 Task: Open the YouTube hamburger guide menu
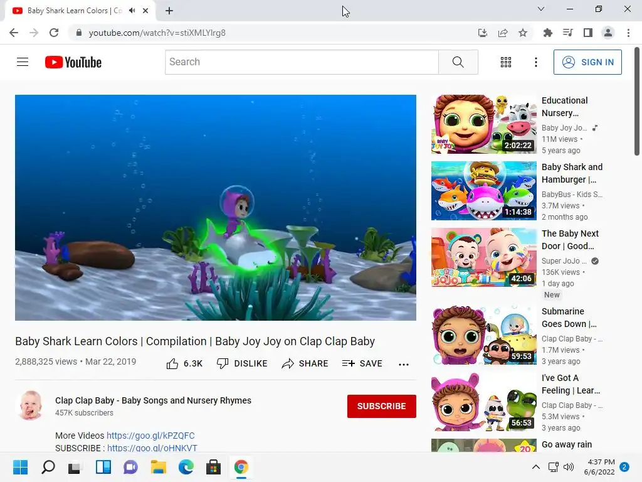coord(23,62)
